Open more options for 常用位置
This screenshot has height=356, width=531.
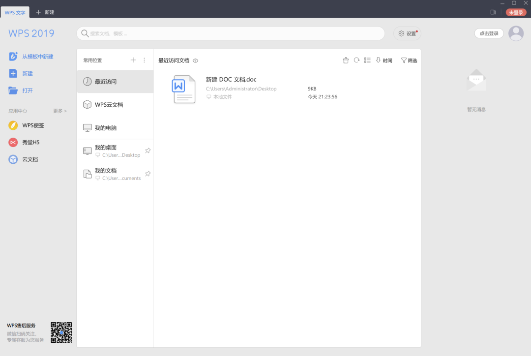(144, 60)
